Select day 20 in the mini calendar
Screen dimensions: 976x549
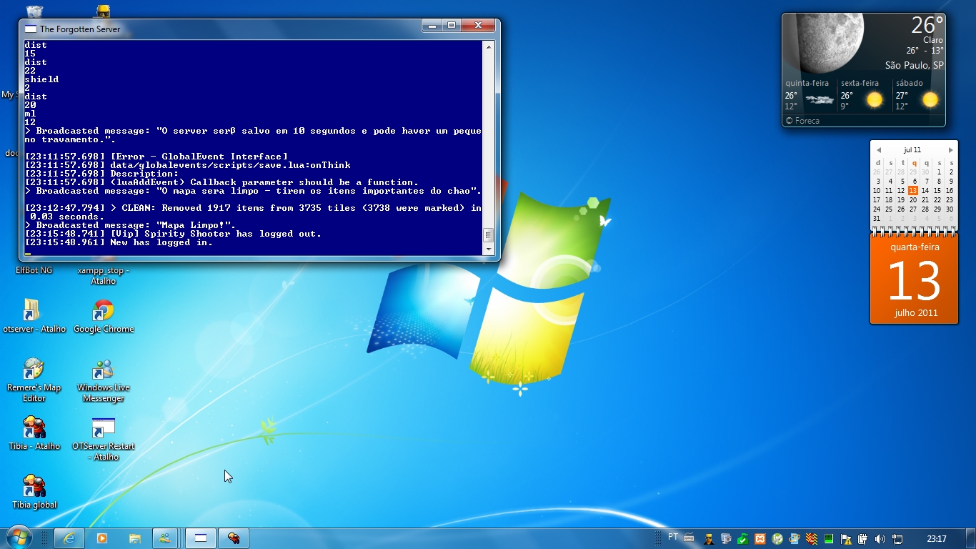pos(912,200)
